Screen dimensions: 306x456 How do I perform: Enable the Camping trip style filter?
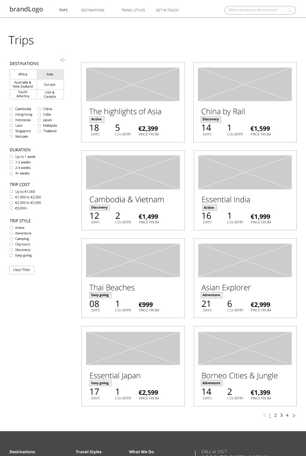click(11, 239)
